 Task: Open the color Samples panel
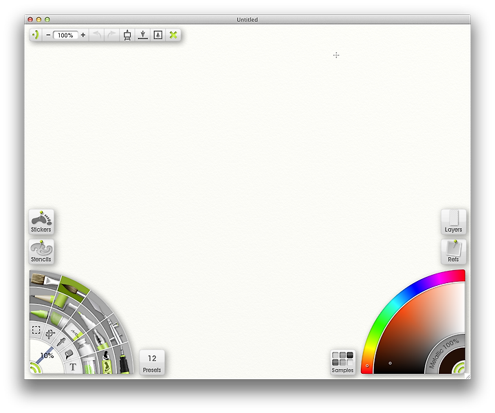[342, 362]
